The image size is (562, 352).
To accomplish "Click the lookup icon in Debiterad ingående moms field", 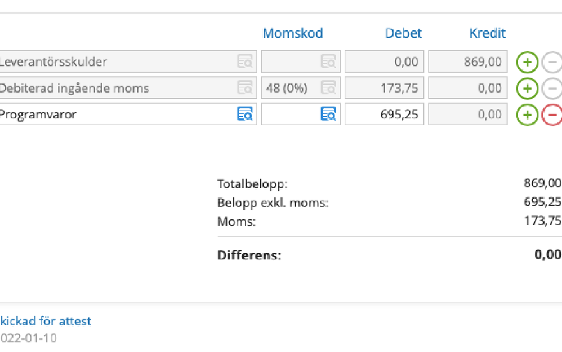I will (245, 88).
